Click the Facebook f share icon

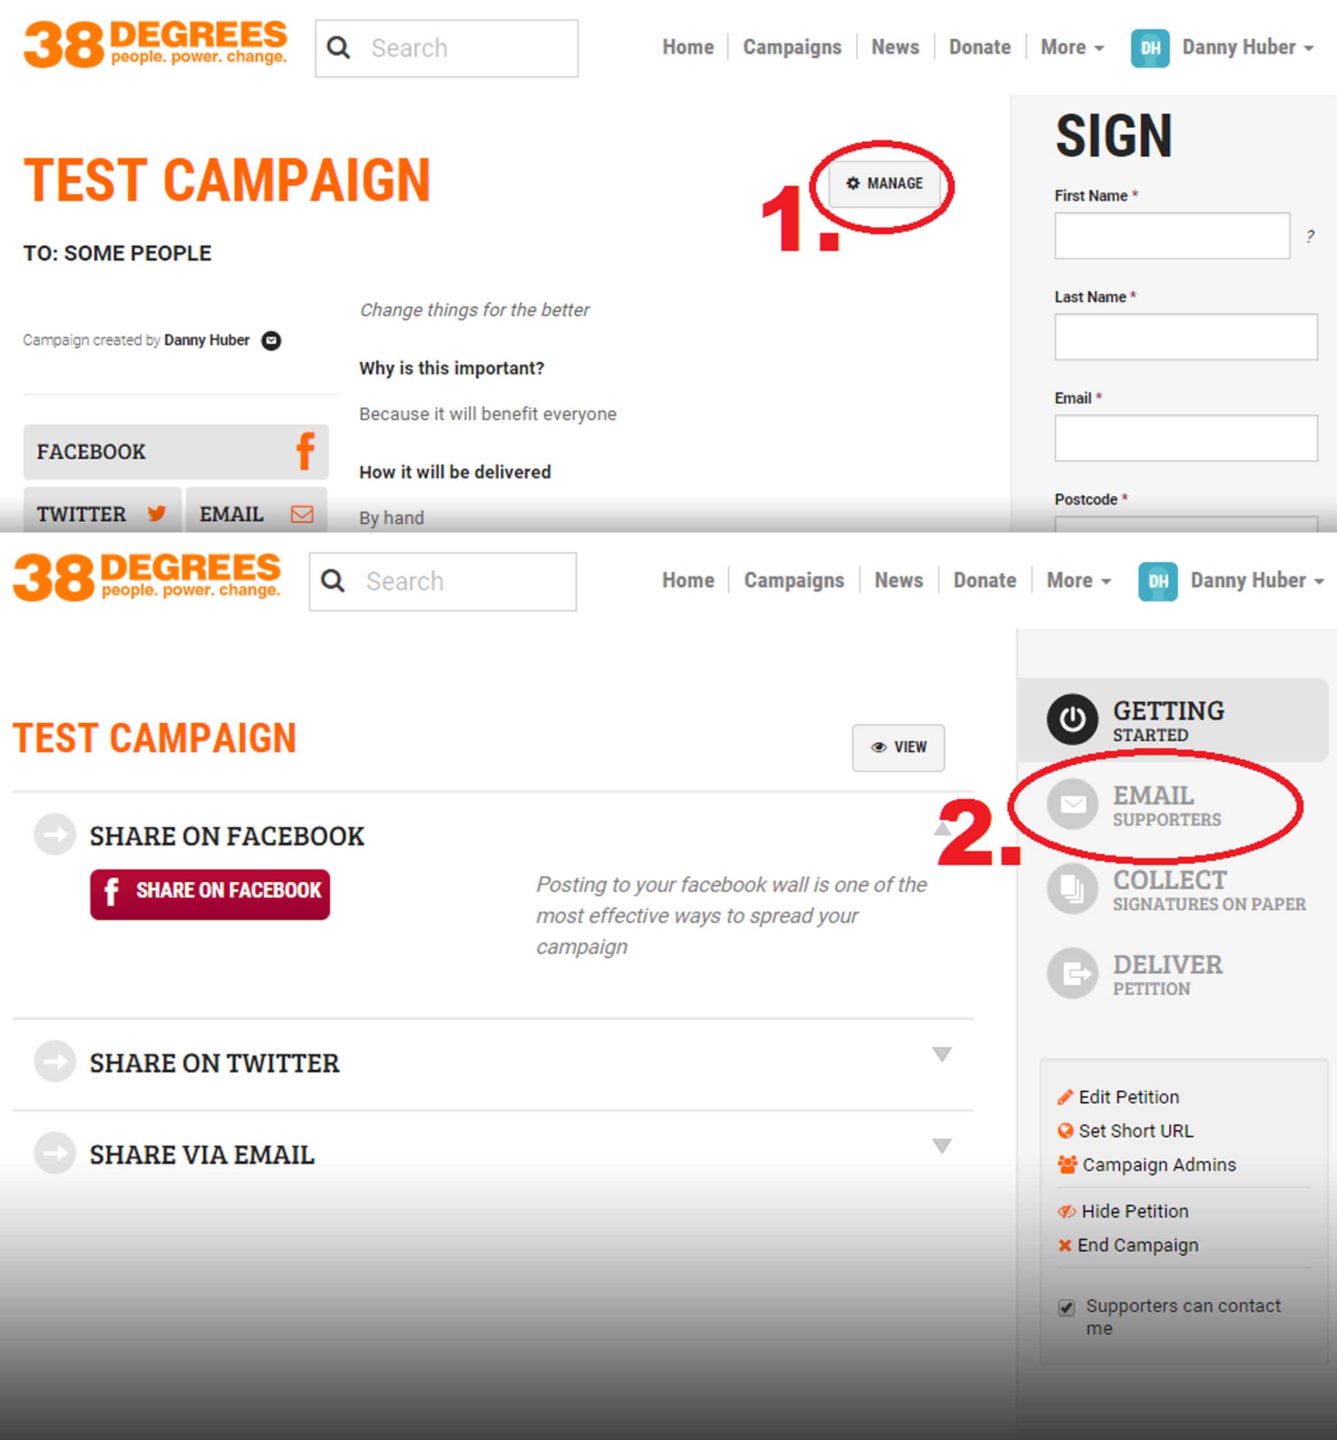pyautogui.click(x=305, y=451)
